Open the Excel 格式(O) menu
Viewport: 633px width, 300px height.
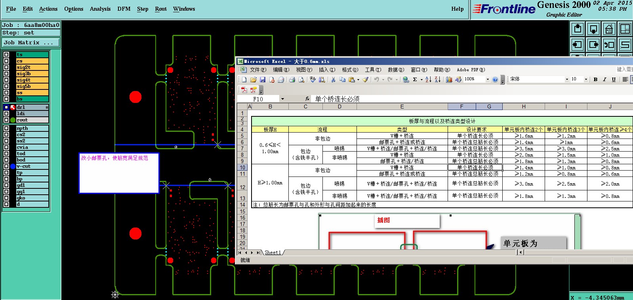pyautogui.click(x=350, y=70)
